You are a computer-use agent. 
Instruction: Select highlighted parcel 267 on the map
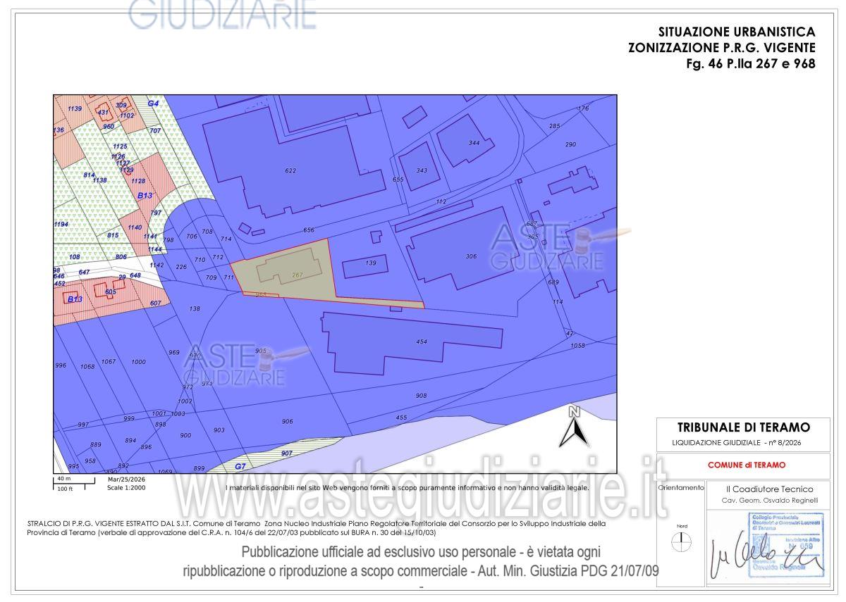coord(297,275)
